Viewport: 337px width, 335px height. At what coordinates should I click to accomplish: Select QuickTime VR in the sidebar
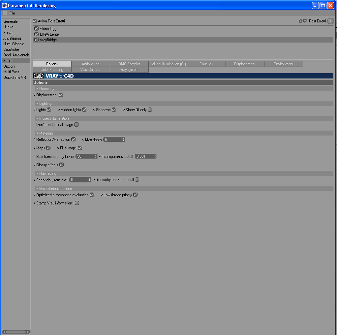[x=16, y=77]
